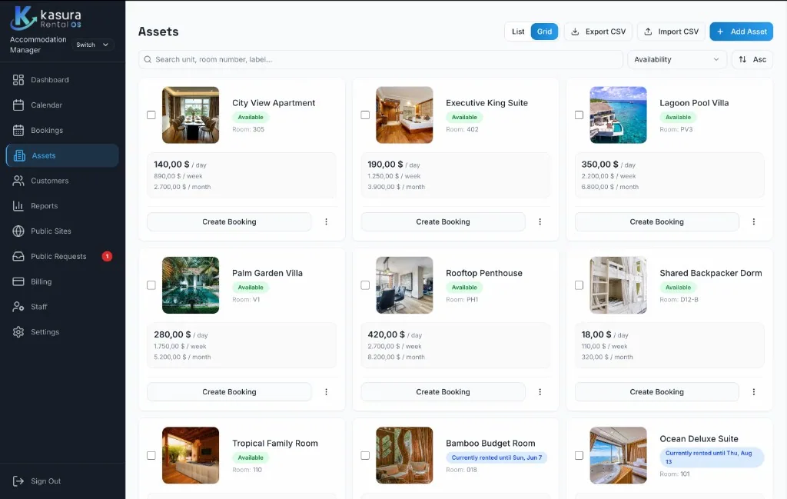This screenshot has width=787, height=499.
Task: Open more options for Shared Backpacker Dorm
Action: pos(754,391)
